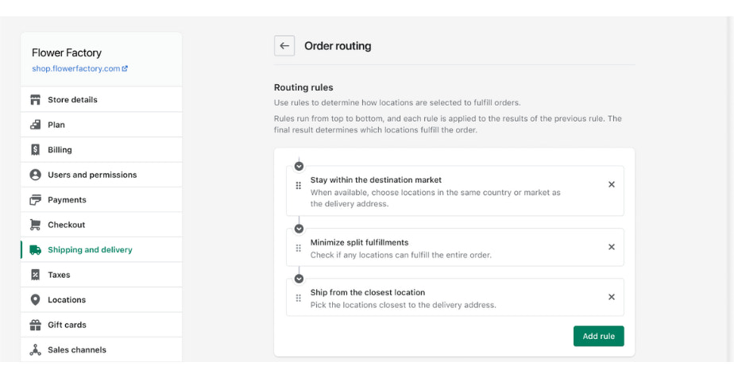Screen dimensions: 734x385
Task: Click the back arrow next to Order routing
Action: point(284,46)
